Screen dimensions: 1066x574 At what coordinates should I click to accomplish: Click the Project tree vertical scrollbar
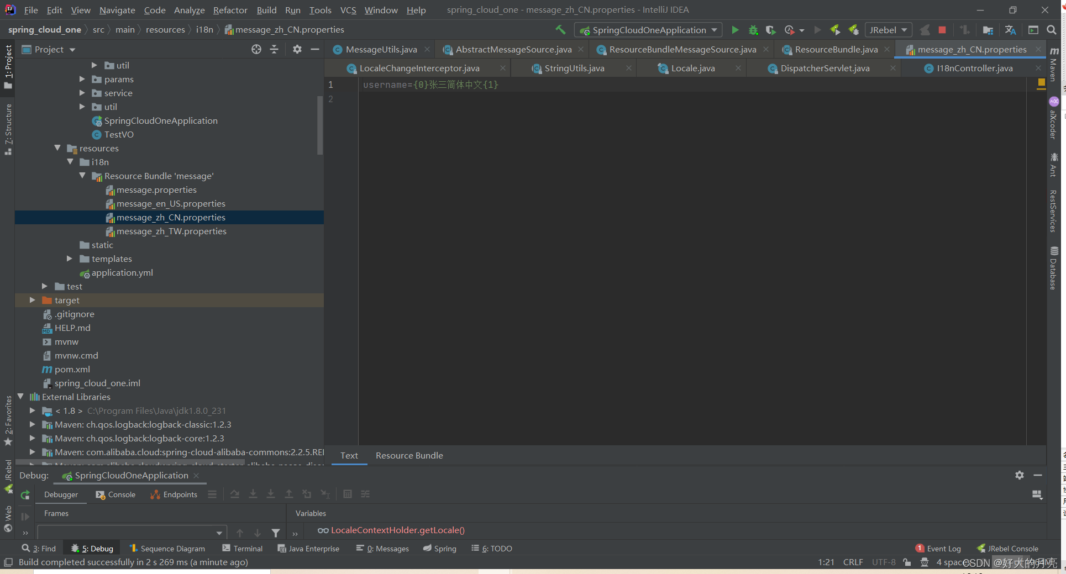point(319,126)
